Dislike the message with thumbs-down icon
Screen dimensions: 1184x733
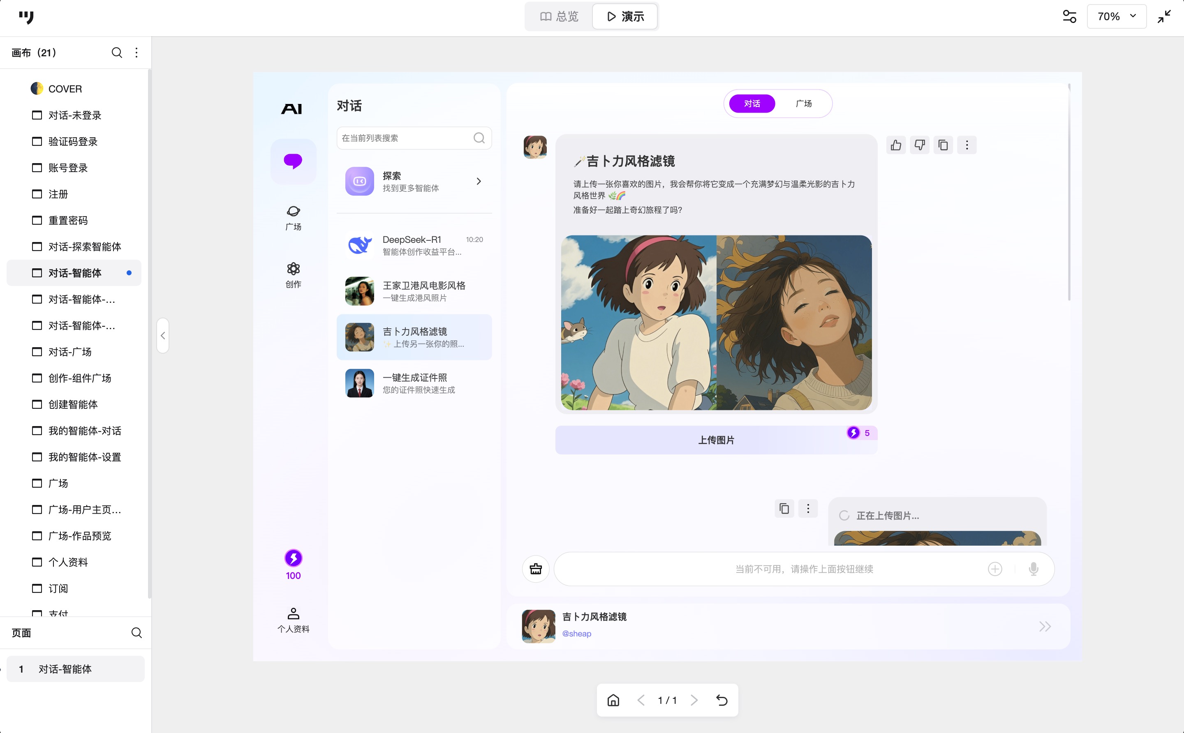coord(920,145)
